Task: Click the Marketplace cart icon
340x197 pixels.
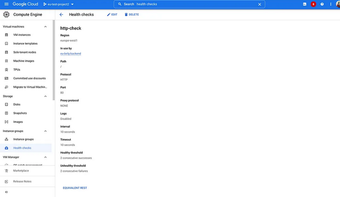Action: [7, 171]
